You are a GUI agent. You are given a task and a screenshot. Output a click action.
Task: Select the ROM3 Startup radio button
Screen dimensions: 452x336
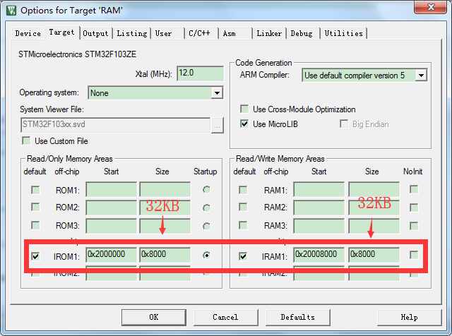pos(206,226)
